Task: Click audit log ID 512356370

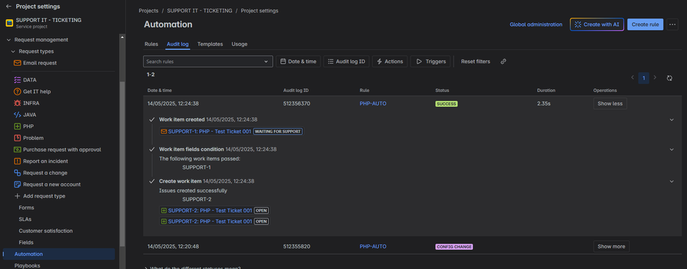Action: 296,104
